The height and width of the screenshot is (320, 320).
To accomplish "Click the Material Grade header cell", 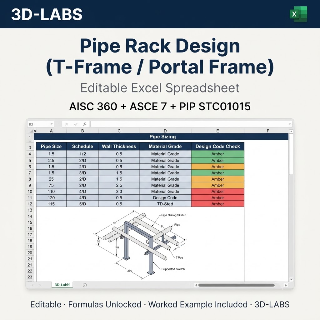I will point(165,146).
